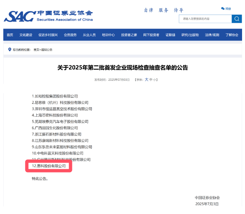This screenshot has height=214, width=245.
Task: Click list item 6.广西田园生化股份有限公司
Action: 55,128
